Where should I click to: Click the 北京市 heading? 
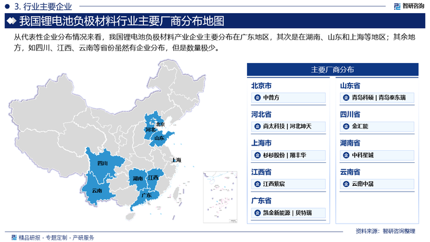point(261,86)
